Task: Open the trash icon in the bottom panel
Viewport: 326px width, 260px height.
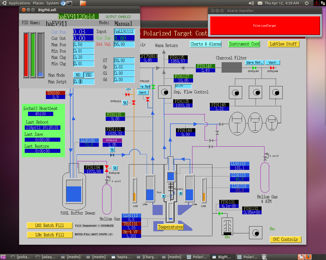Action: [264, 257]
